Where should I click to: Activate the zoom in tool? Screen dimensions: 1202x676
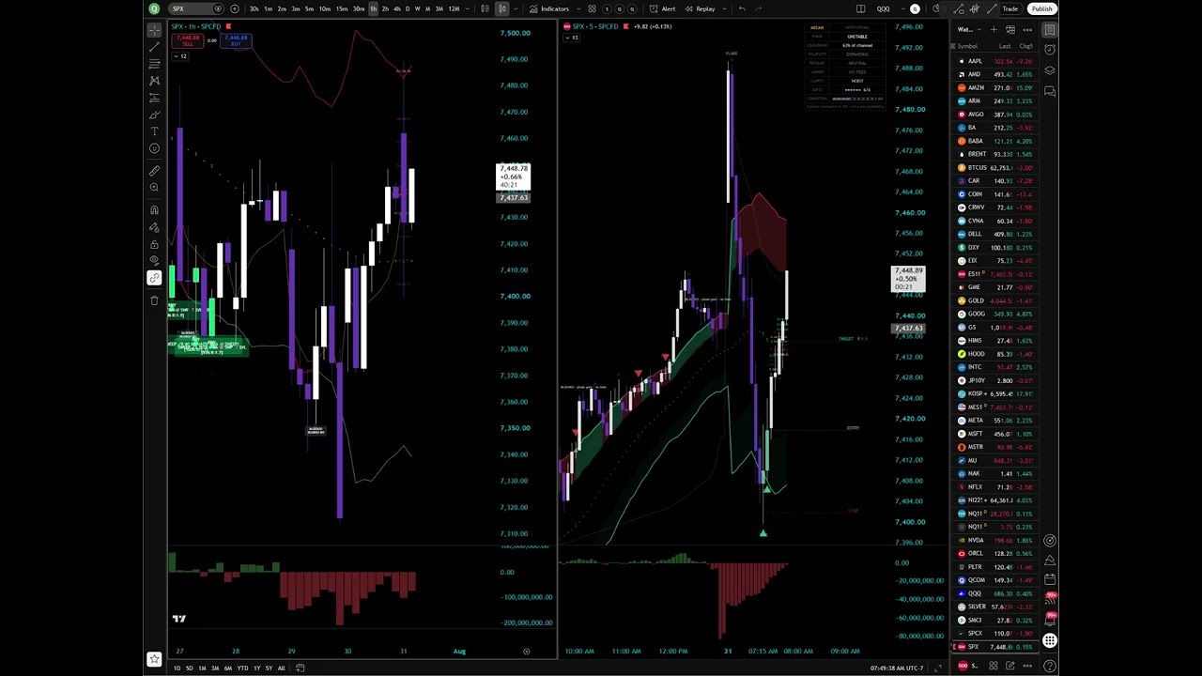[x=154, y=187]
